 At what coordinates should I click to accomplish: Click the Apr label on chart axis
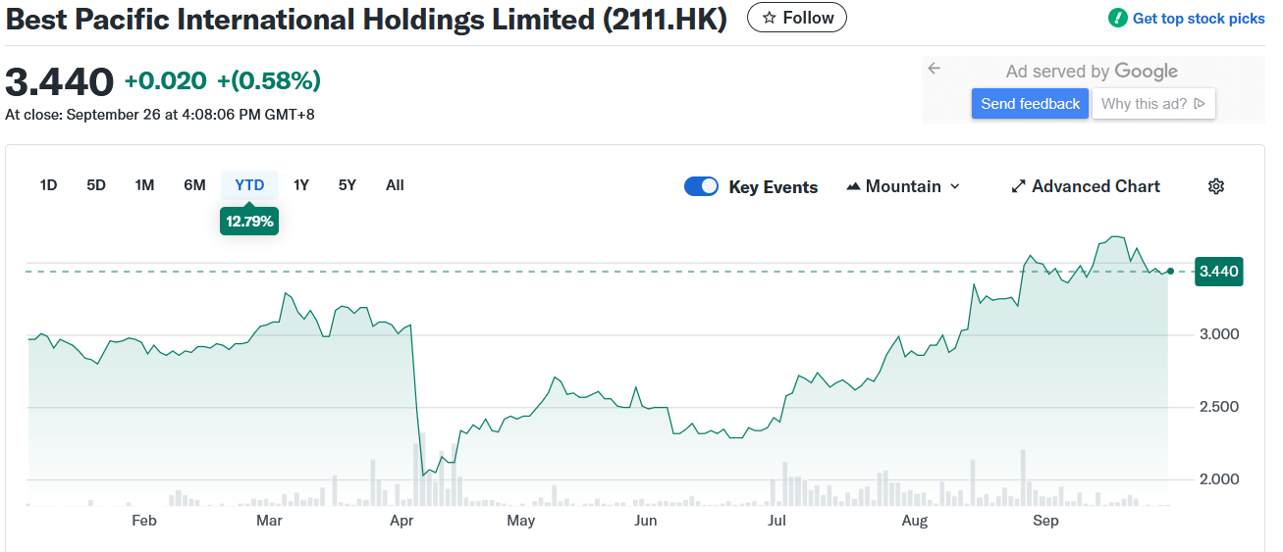401,521
